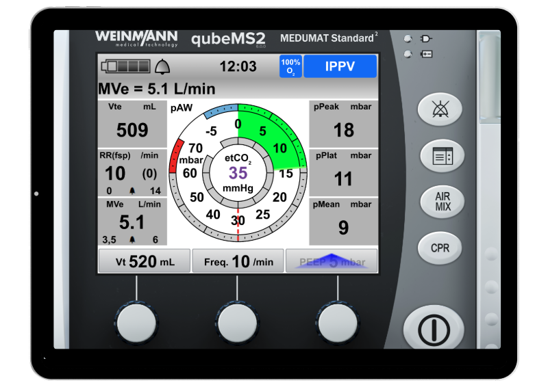Select the 100% O2 indicator
The height and width of the screenshot is (387, 548).
290,66
